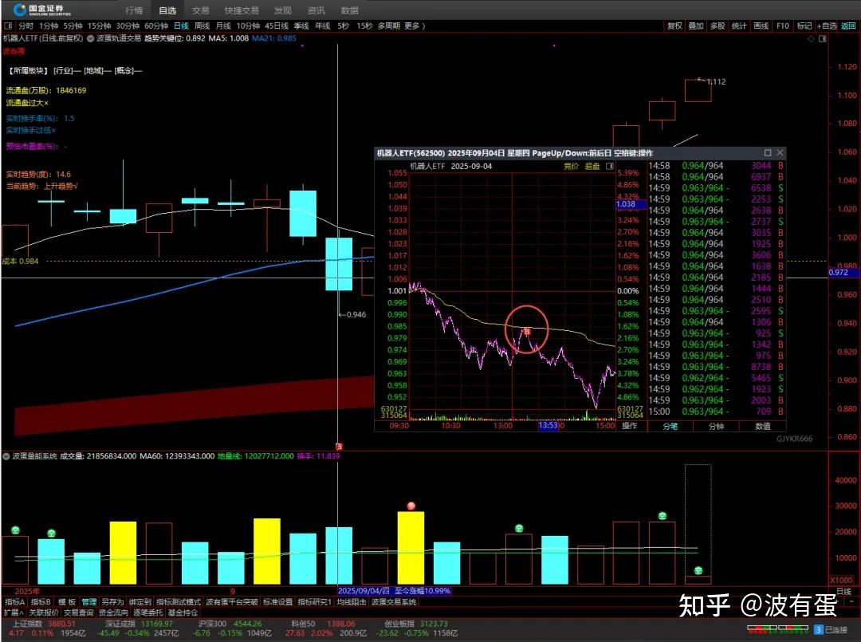Viewport: 861px width, 642px height.
Task: Toggle the side panel icon at chart top-right
Action: 823,39
